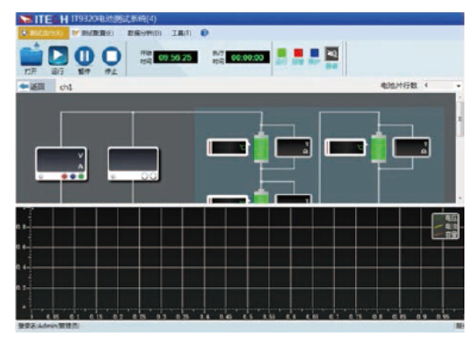The width and height of the screenshot is (472, 338).
Task: Click the mute speaker icon in toolbar
Action: click(331, 54)
